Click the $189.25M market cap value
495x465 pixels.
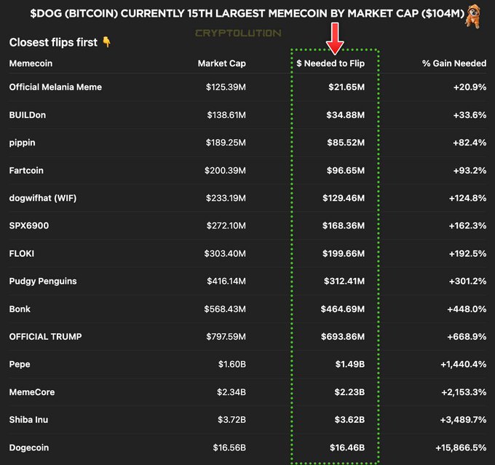coord(226,143)
